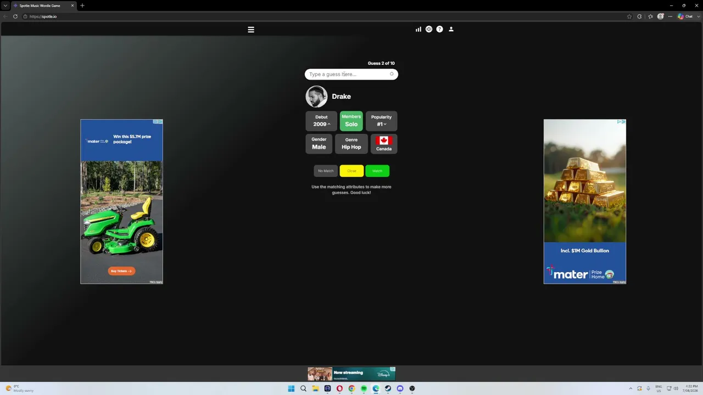Open Opera browser from the taskbar
The height and width of the screenshot is (395, 703).
(339, 388)
